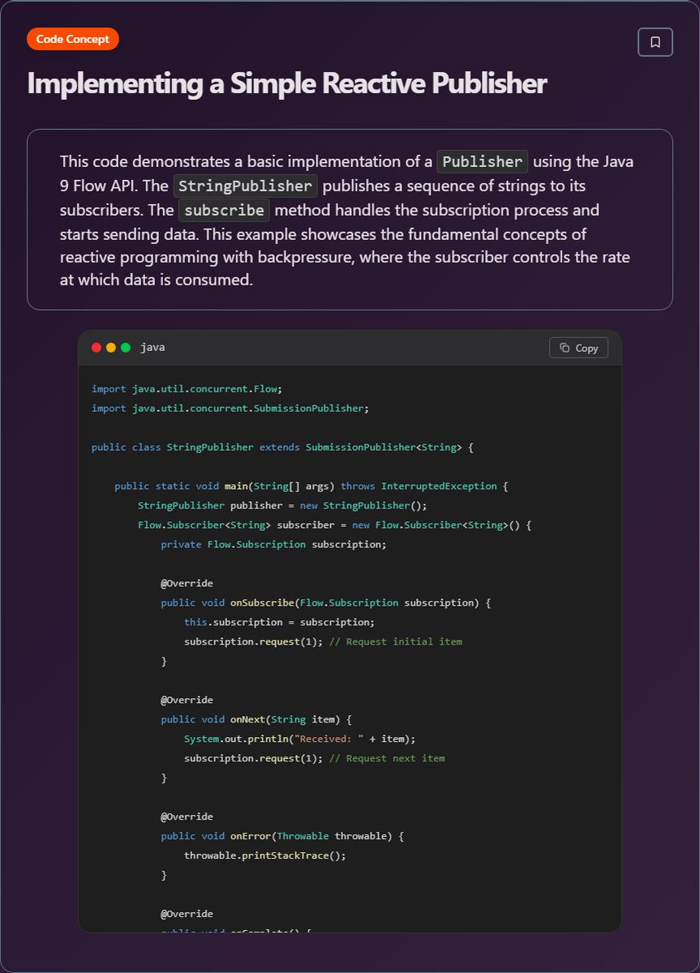Click the bookmark icon button
This screenshot has width=700, height=973.
(655, 42)
